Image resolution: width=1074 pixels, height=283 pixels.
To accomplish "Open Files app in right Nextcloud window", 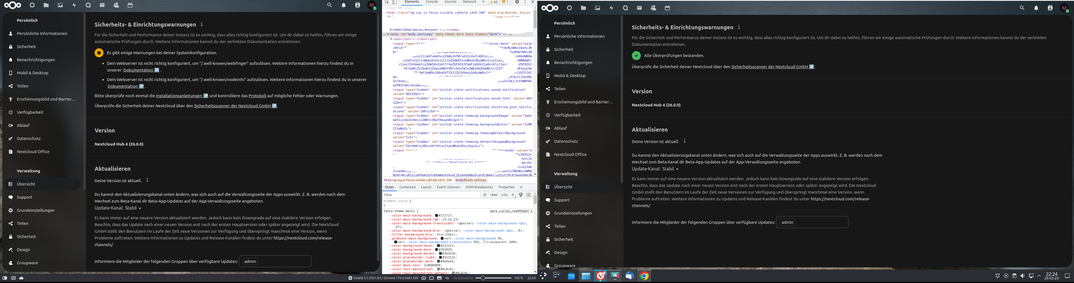I will click(583, 8).
